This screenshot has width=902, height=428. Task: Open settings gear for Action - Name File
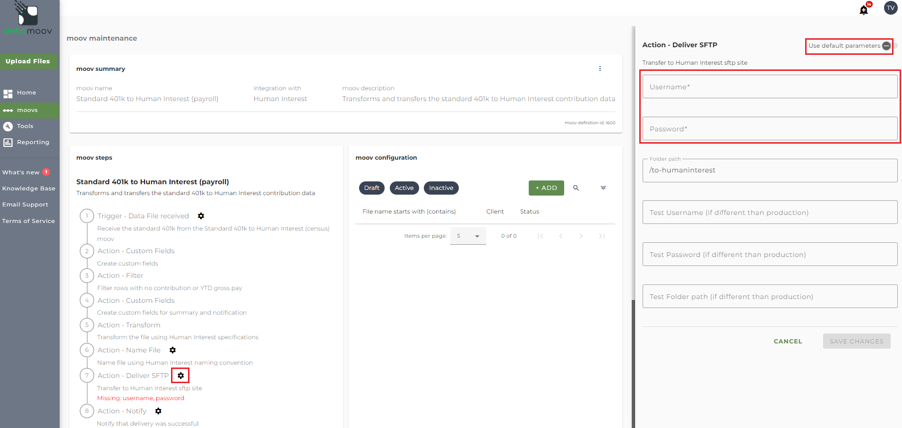pos(172,350)
